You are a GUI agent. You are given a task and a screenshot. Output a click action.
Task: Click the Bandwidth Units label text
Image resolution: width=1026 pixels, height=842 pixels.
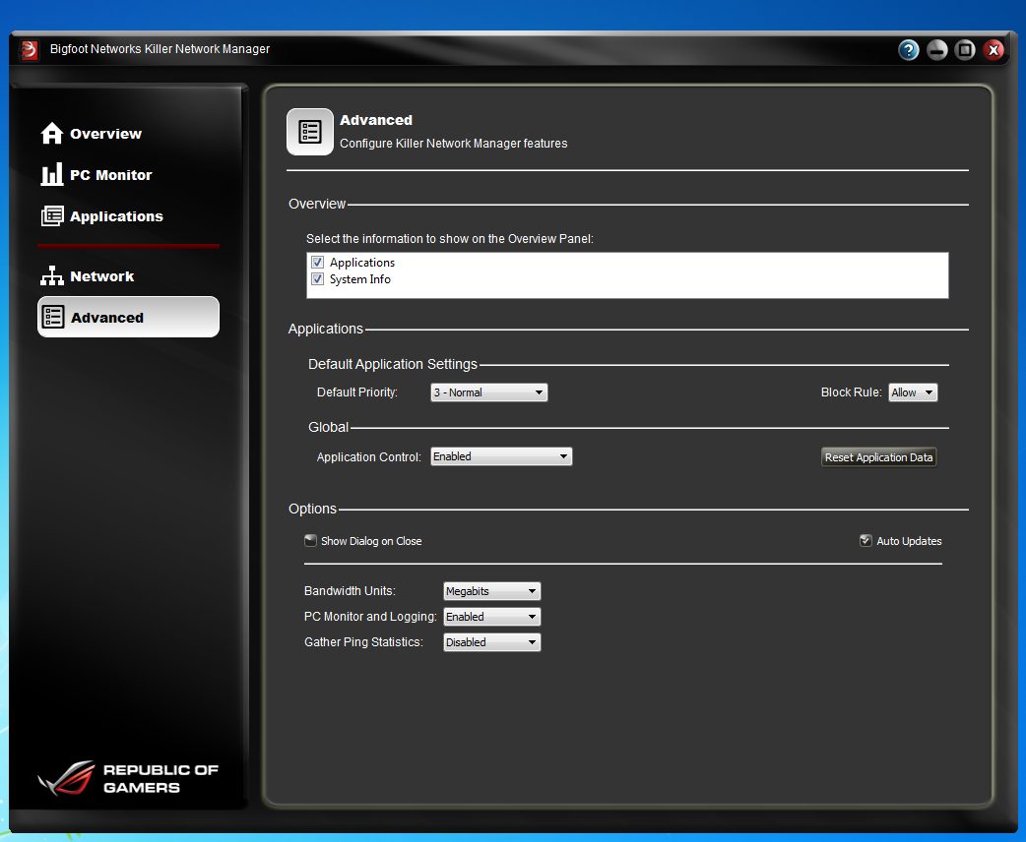click(351, 591)
